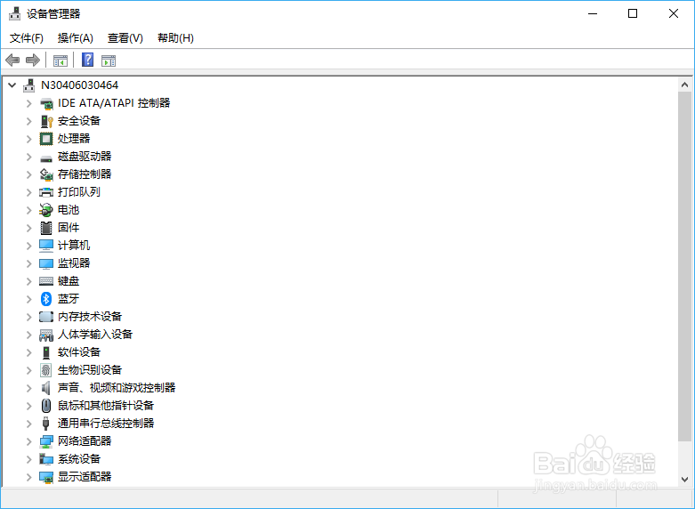
Task: Select the 内存技术设备 tree label
Action: click(90, 317)
